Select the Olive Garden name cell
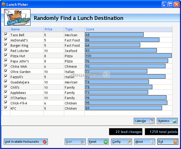This screenshot has height=149, width=181. (x=27, y=72)
